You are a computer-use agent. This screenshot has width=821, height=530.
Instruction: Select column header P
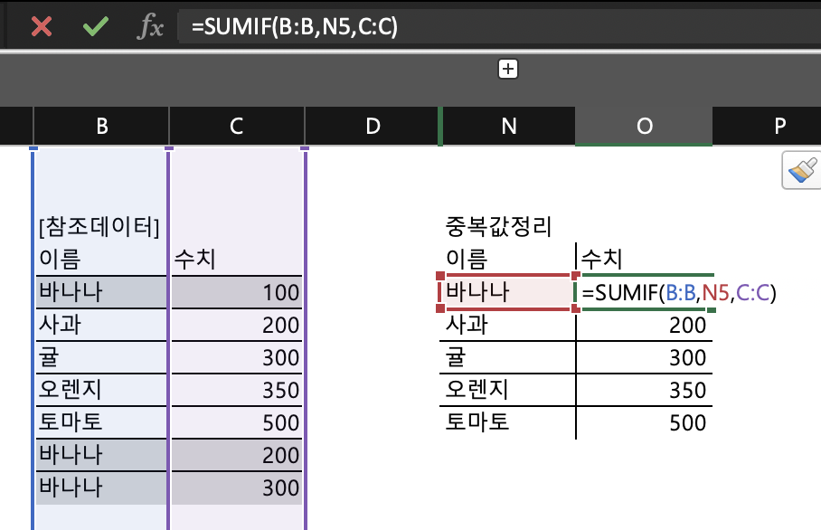[x=779, y=127]
